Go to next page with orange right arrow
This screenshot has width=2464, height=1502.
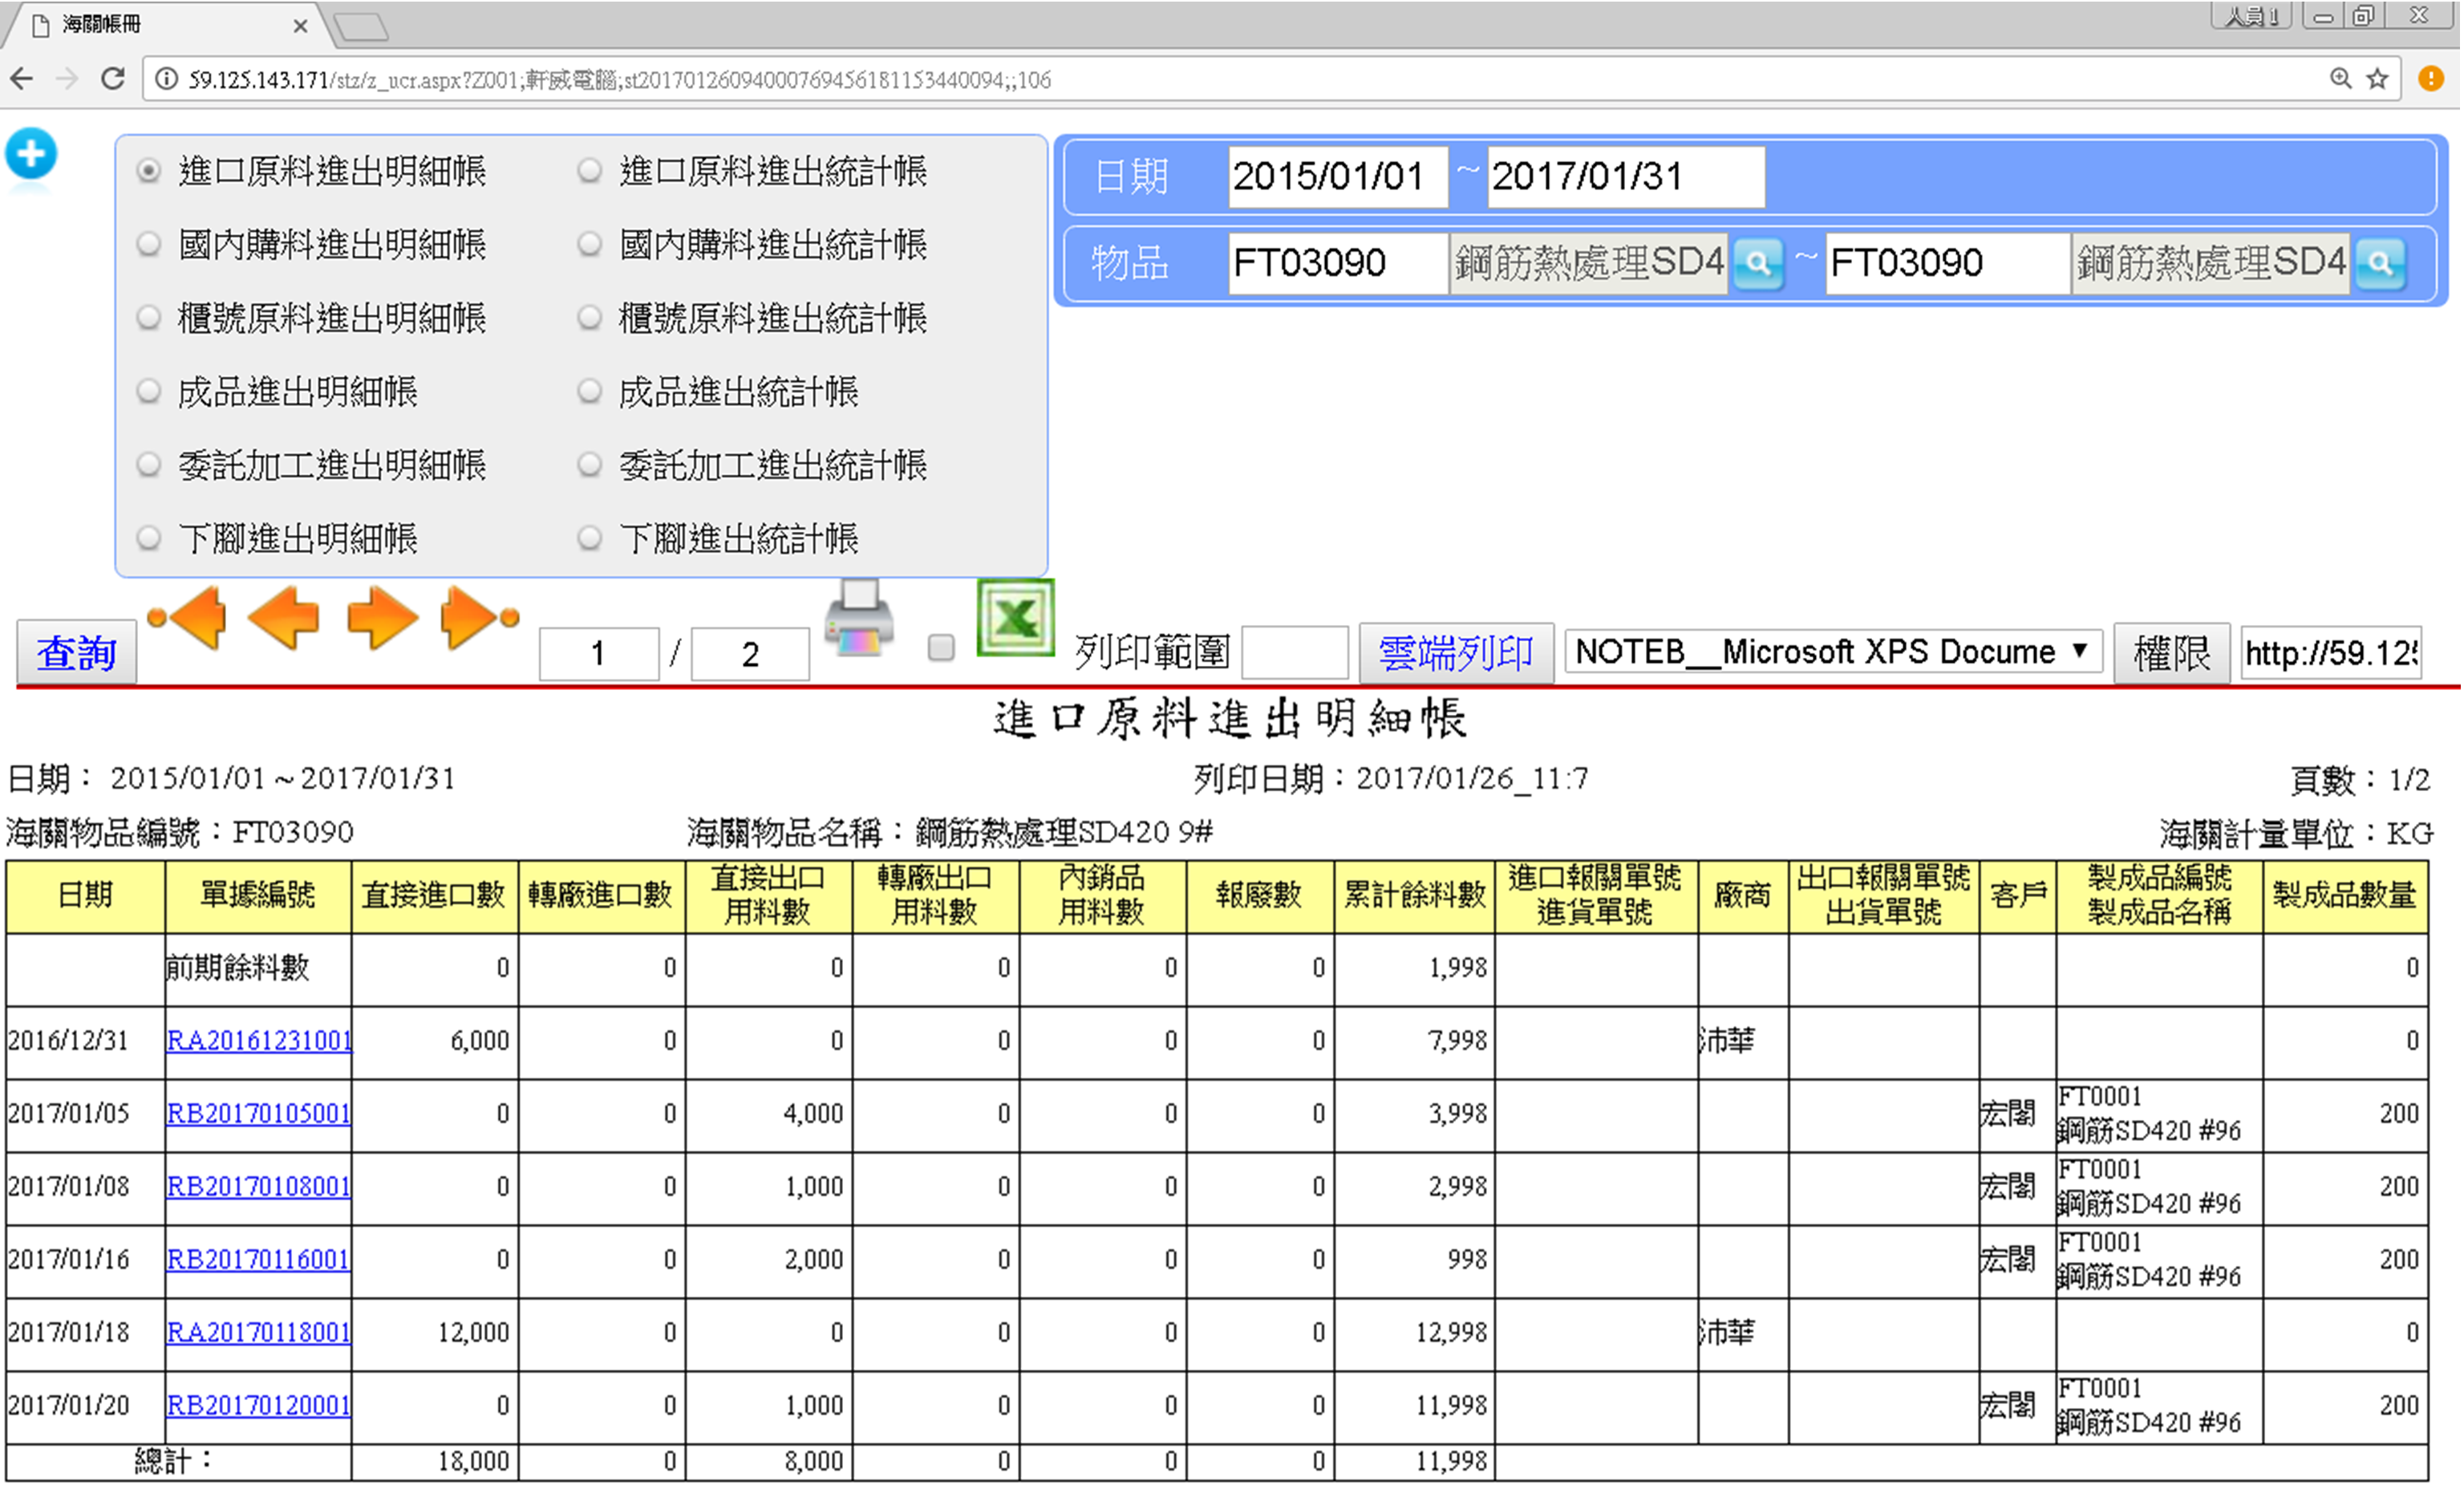pos(382,618)
